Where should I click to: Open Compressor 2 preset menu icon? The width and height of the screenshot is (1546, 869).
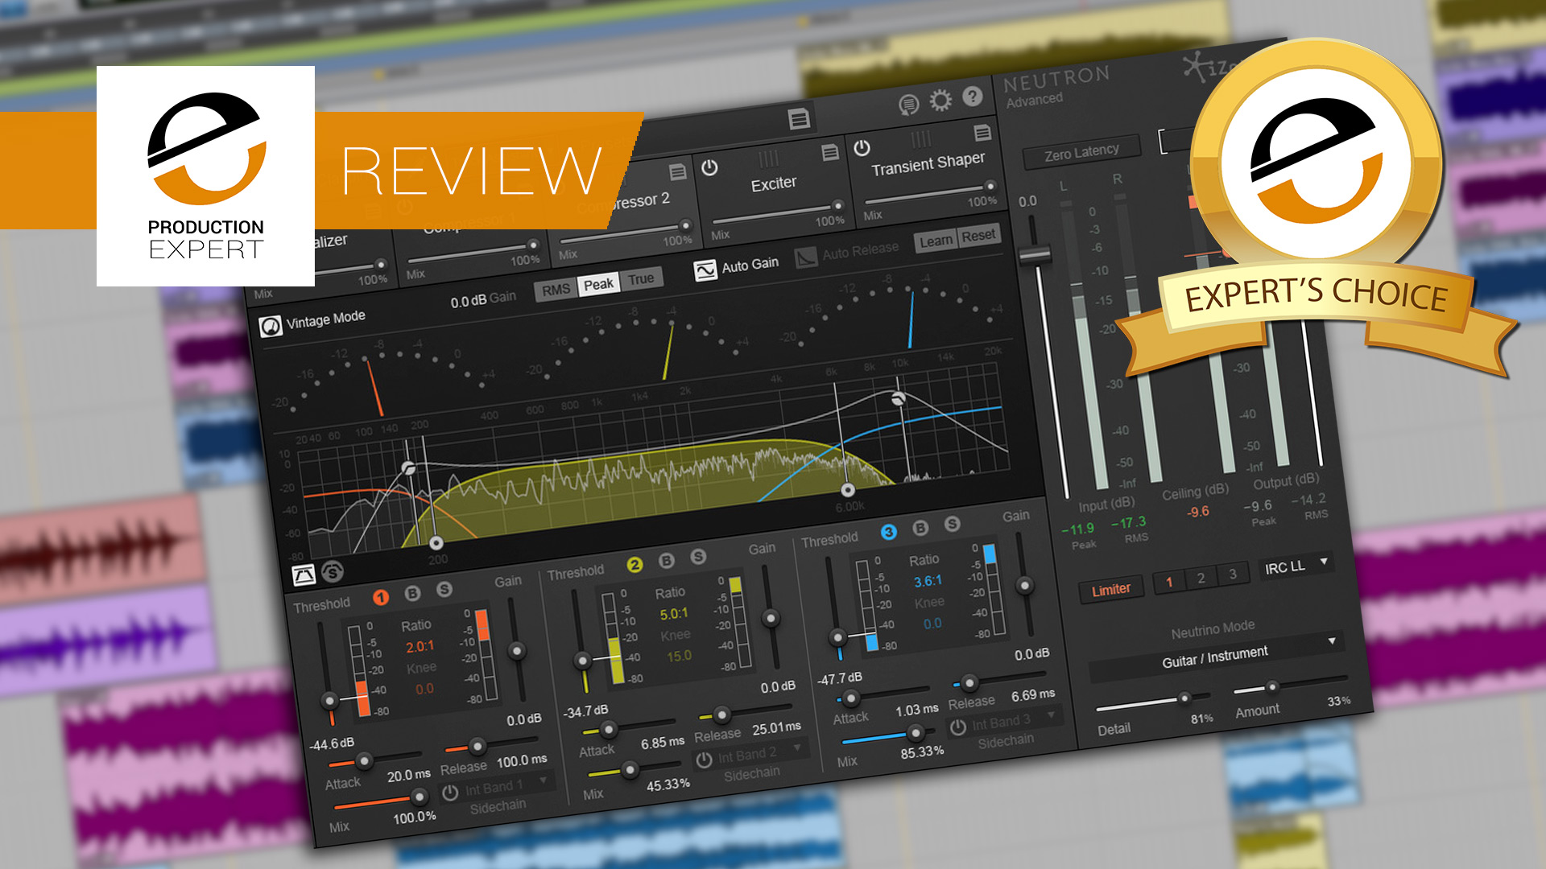click(678, 172)
